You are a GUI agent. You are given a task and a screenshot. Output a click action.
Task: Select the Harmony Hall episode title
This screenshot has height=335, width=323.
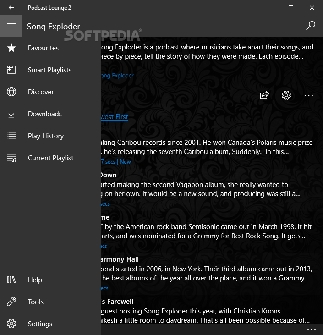[x=120, y=259]
